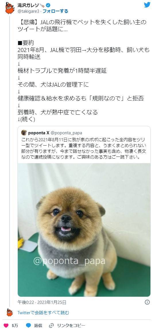The width and height of the screenshot is (153, 329).
Task: Click the small avatar beside the conversation link
Action: click(x=10, y=313)
